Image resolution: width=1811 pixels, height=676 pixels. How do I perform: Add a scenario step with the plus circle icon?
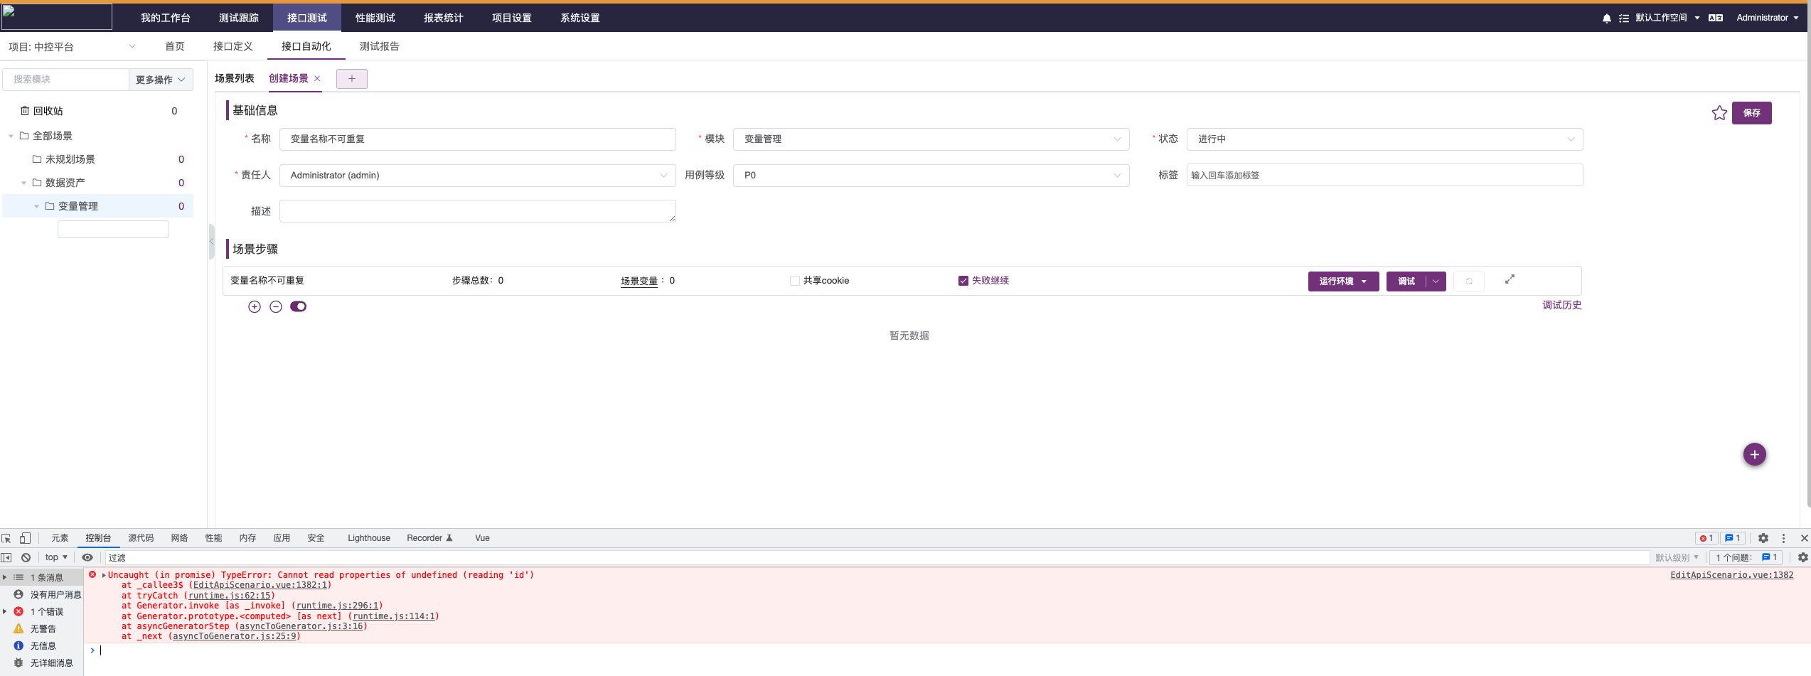[255, 306]
